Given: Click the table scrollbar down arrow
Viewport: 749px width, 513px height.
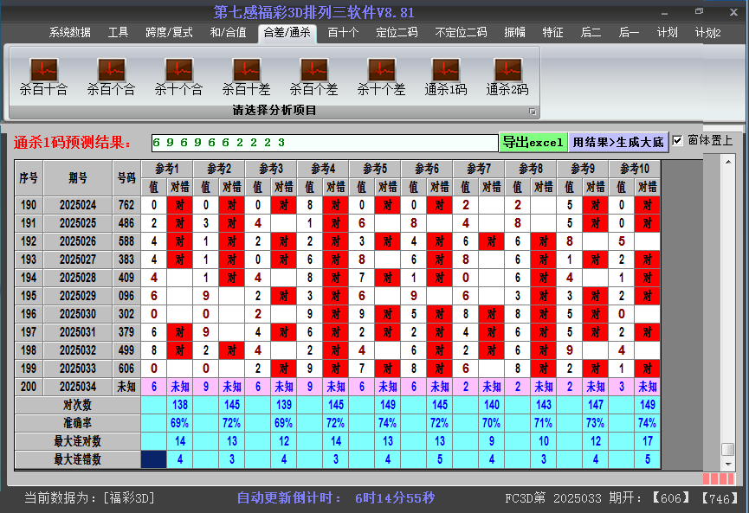Looking at the screenshot, I should (728, 464).
